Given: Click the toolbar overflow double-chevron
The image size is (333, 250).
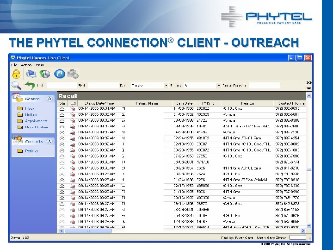Looking at the screenshot, I should coord(309,83).
